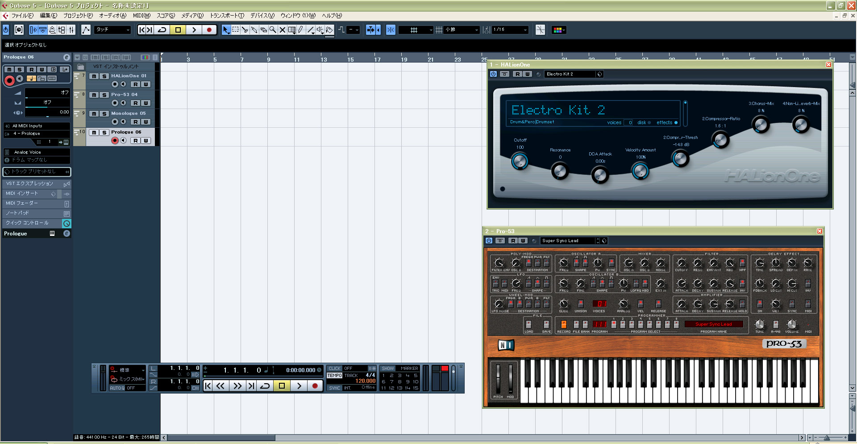The image size is (857, 444).
Task: Toggle Autoscroll in the toolbar
Action: [x=371, y=30]
